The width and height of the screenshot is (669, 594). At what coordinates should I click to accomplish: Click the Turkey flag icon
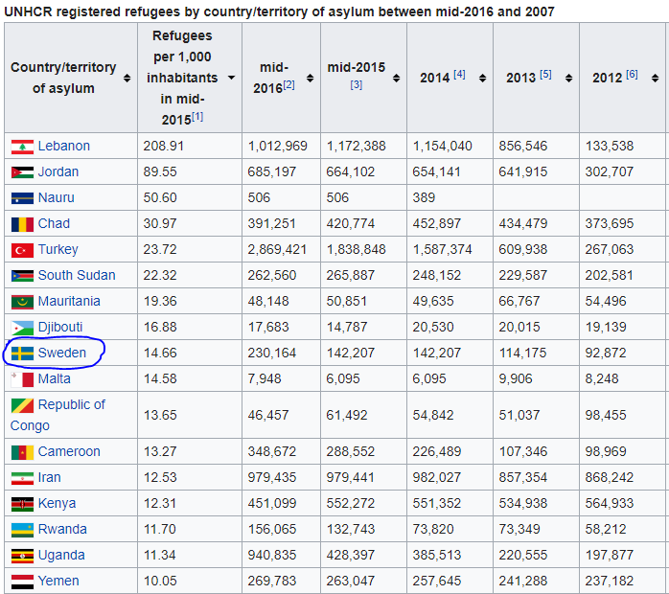point(22,250)
